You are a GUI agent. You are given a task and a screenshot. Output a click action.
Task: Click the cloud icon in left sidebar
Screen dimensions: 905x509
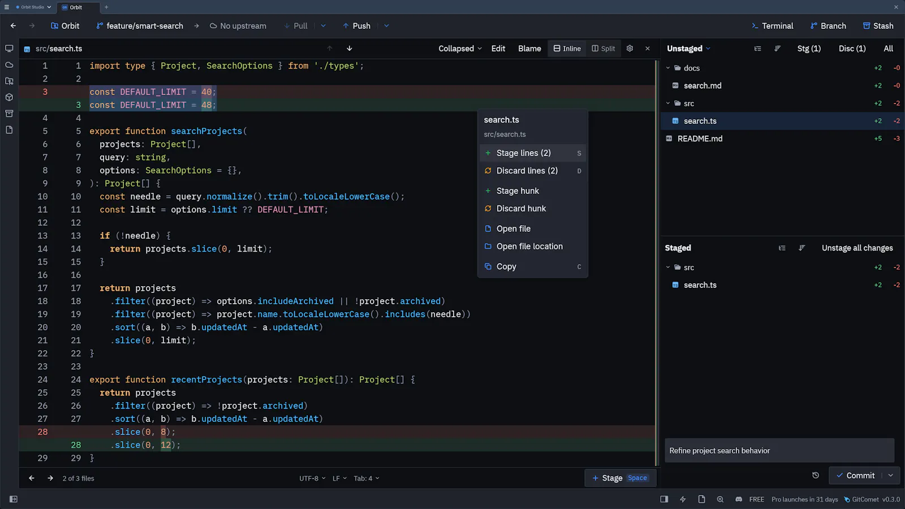click(9, 65)
